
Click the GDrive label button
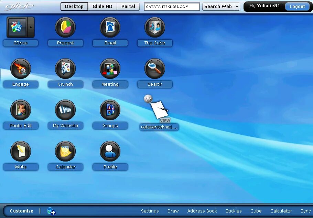pyautogui.click(x=21, y=43)
